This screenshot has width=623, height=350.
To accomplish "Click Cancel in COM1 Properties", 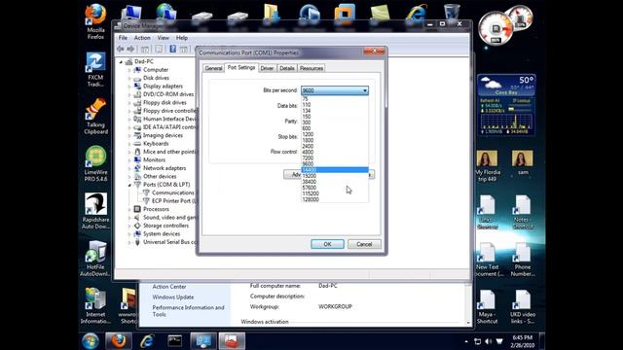I will pos(364,244).
